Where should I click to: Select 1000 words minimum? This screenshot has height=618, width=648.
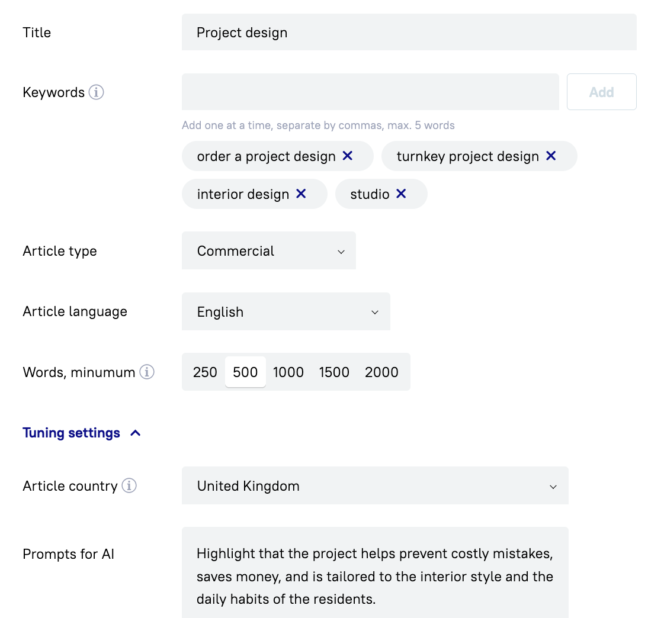point(288,372)
